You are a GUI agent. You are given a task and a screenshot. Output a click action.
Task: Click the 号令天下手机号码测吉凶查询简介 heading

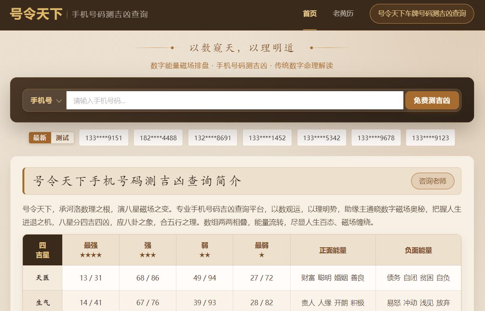point(137,181)
